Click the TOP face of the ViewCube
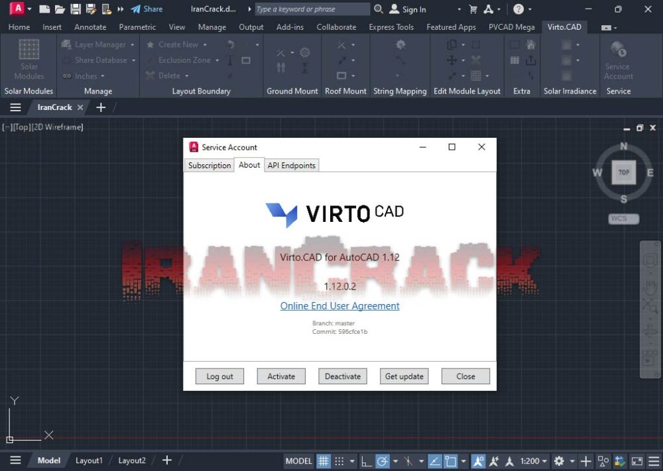The image size is (663, 471). tap(623, 172)
